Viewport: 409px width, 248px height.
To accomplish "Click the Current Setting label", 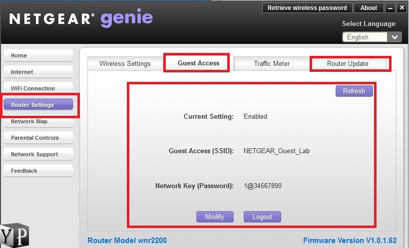I will [x=209, y=116].
